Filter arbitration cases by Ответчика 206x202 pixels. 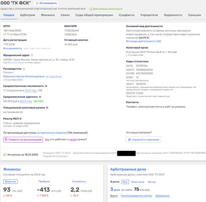[138, 182]
